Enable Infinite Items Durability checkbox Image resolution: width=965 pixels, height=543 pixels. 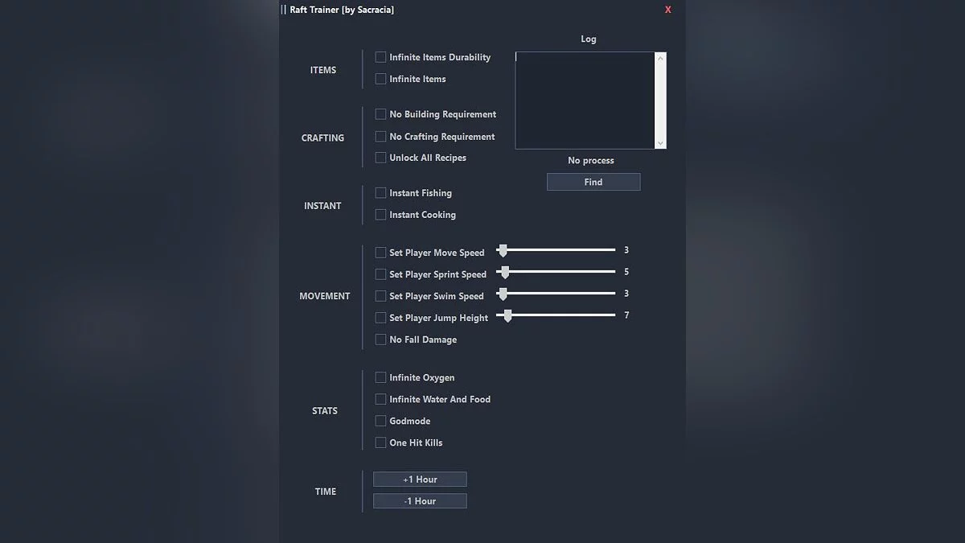pos(380,57)
